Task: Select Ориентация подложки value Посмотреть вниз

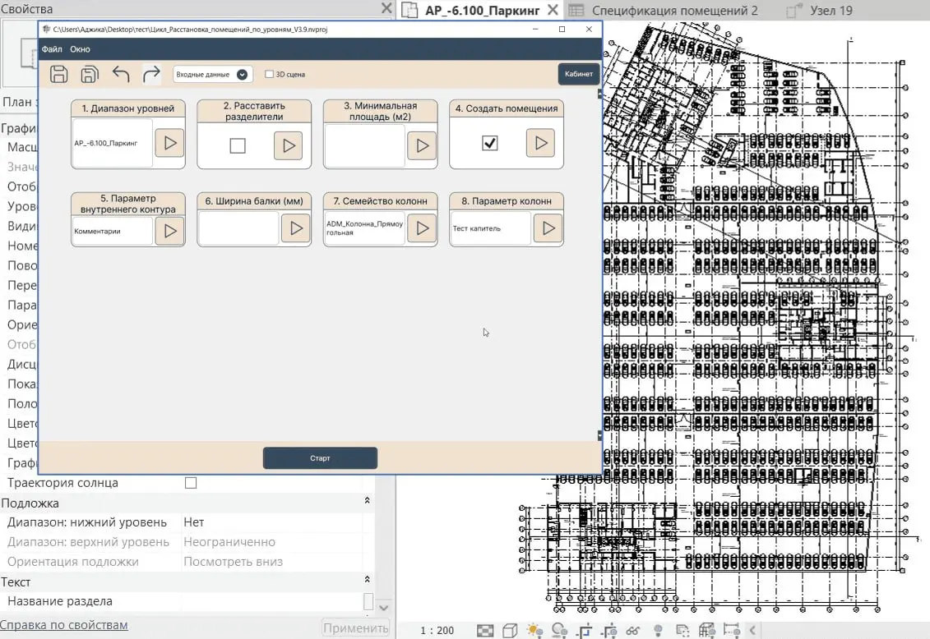Action: coord(271,562)
